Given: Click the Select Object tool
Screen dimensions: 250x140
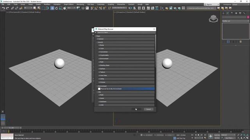Looking at the screenshot, I should click(35, 8).
